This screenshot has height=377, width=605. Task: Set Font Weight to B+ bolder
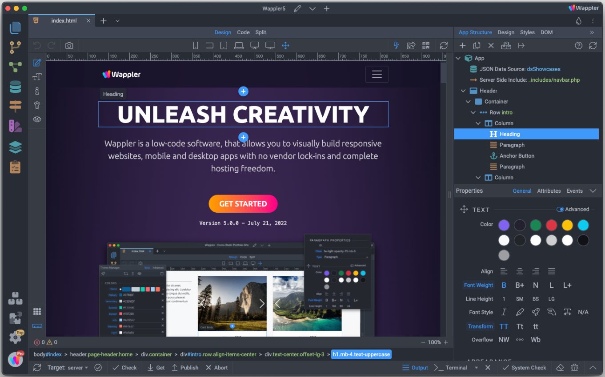coord(519,285)
